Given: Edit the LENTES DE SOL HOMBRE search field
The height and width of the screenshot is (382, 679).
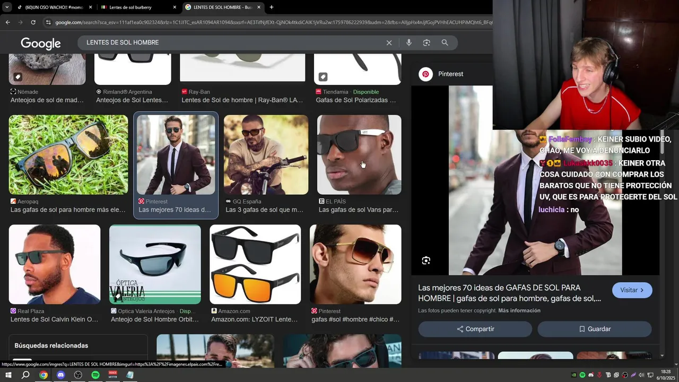Looking at the screenshot, I should (x=233, y=42).
